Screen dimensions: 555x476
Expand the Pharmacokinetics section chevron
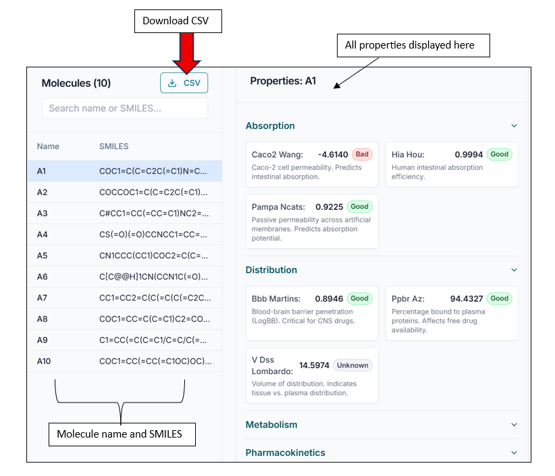pyautogui.click(x=514, y=453)
